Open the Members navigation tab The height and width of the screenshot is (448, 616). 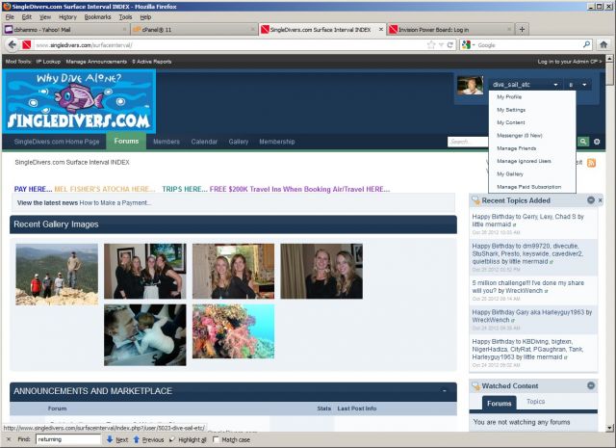(x=167, y=142)
